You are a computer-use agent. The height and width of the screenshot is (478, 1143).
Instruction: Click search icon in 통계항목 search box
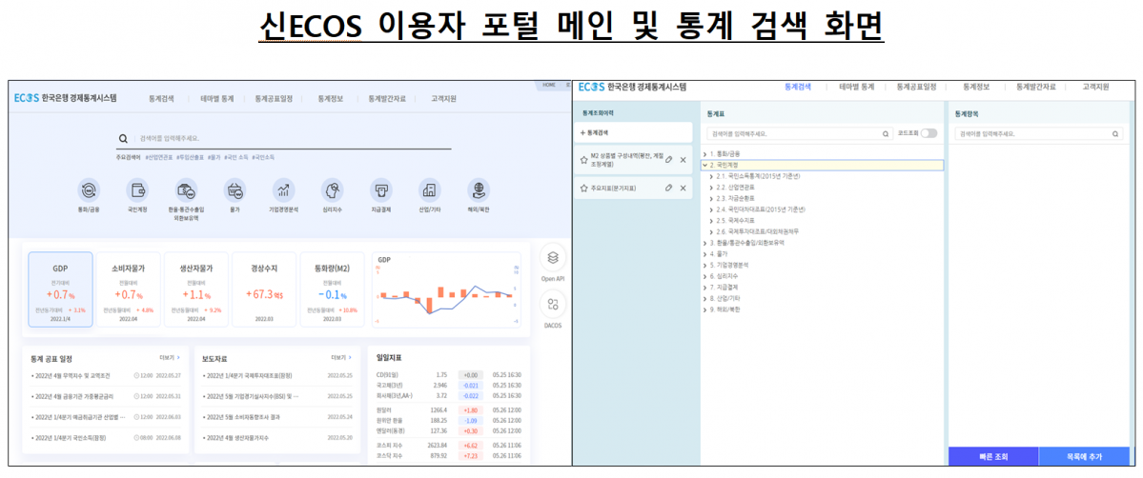1115,134
